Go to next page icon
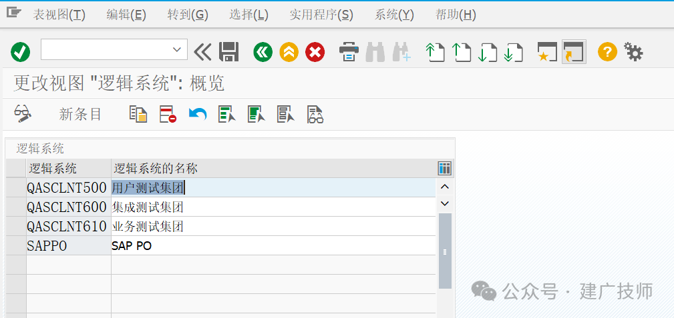The height and width of the screenshot is (318, 674). [x=488, y=53]
